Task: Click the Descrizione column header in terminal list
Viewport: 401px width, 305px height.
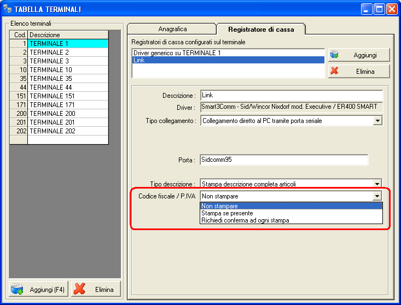Action: point(68,35)
